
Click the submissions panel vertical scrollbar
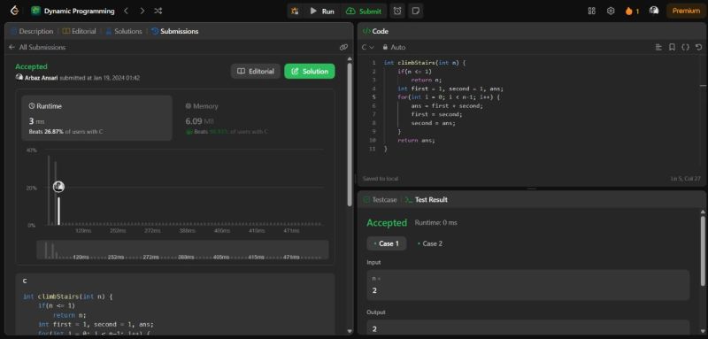[x=349, y=135]
